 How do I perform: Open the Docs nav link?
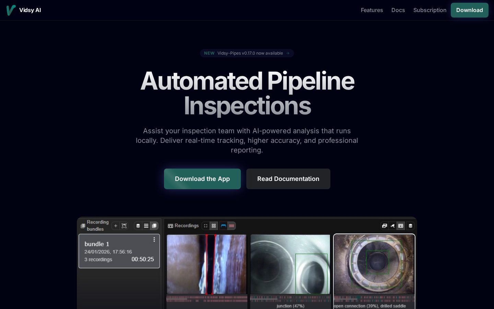[398, 10]
